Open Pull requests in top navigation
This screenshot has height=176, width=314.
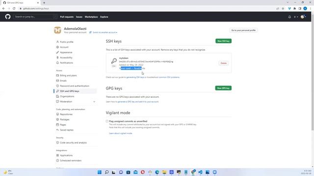[67, 17]
